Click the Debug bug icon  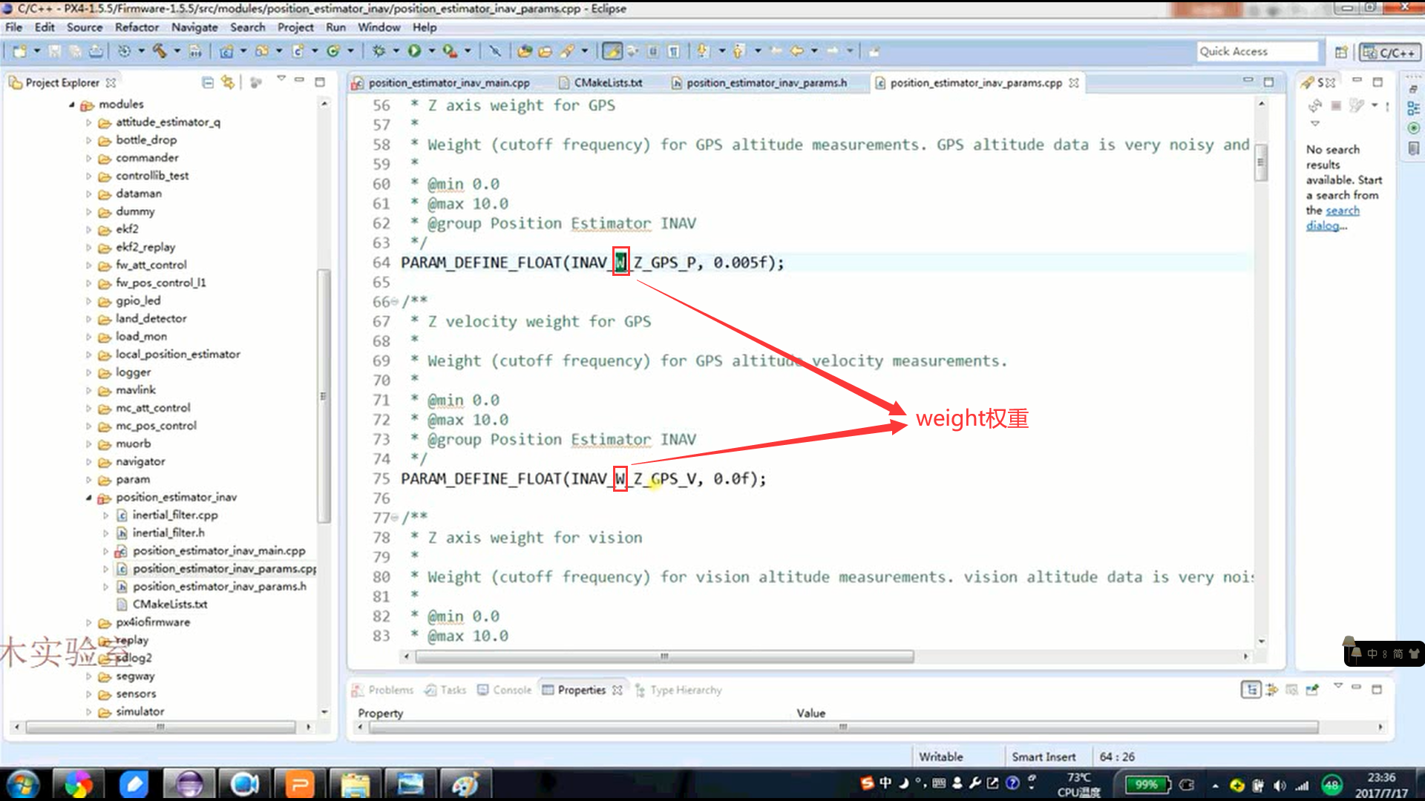379,51
